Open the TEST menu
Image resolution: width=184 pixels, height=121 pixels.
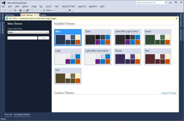[x=57, y=6]
